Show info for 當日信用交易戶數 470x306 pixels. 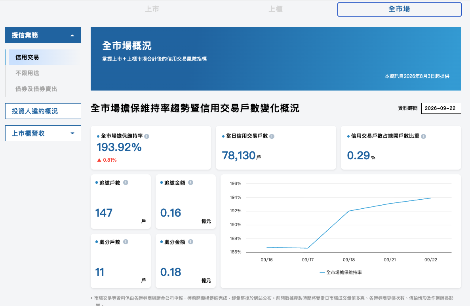(272, 136)
